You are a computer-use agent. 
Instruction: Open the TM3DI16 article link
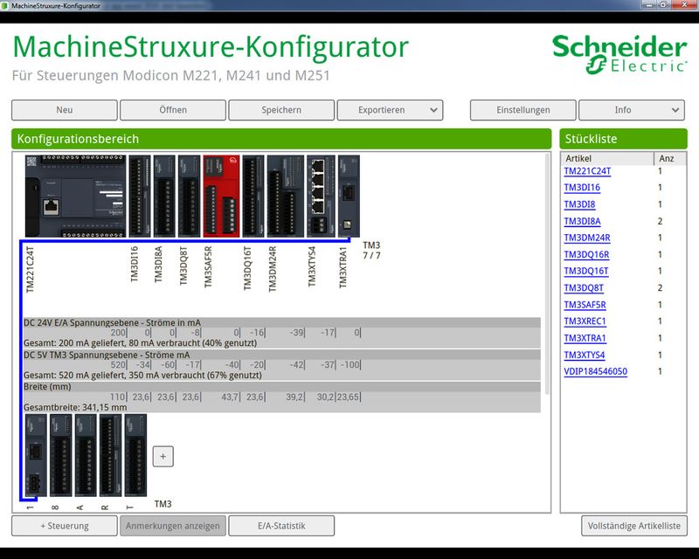582,188
